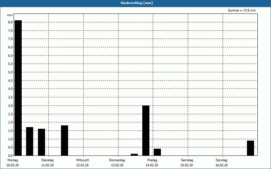Image resolution: width=271 pixels, height=169 pixels.
Task: Select the third Monday bar of 1,6 mm
Action: [x=41, y=142]
